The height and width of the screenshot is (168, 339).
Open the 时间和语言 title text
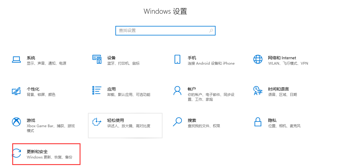pyautogui.click(x=278, y=89)
